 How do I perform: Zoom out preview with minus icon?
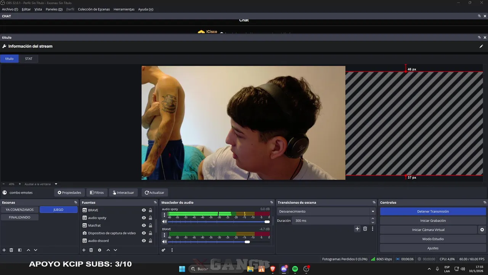[x=3, y=184]
